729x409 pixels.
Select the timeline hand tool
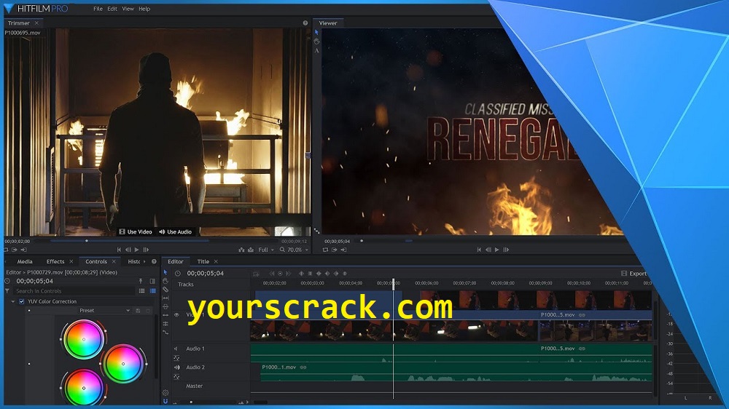point(165,281)
